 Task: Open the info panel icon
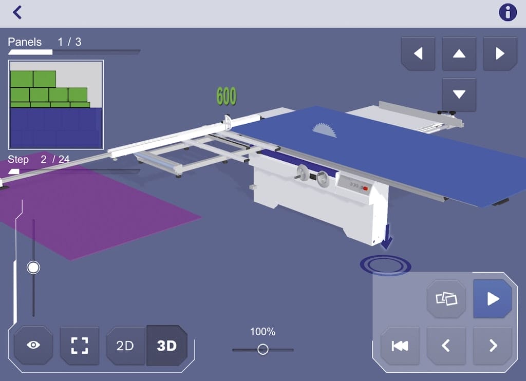click(x=508, y=12)
